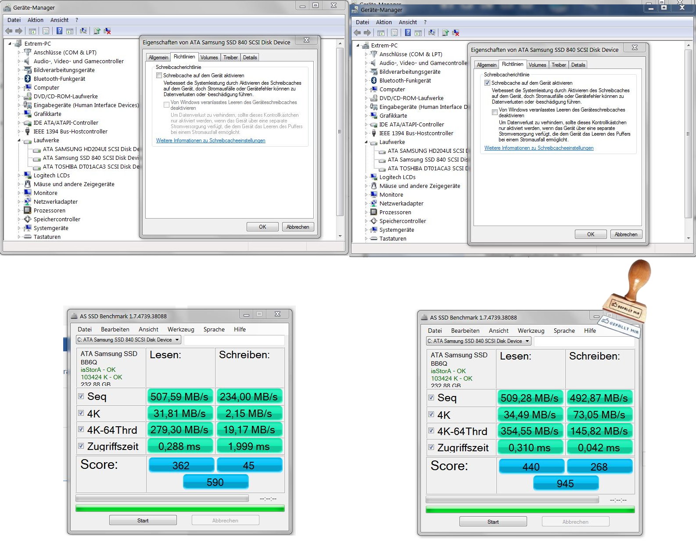Collapse Laufwerke node in left device tree
Viewport: 696px width, 554px height.
click(x=19, y=140)
